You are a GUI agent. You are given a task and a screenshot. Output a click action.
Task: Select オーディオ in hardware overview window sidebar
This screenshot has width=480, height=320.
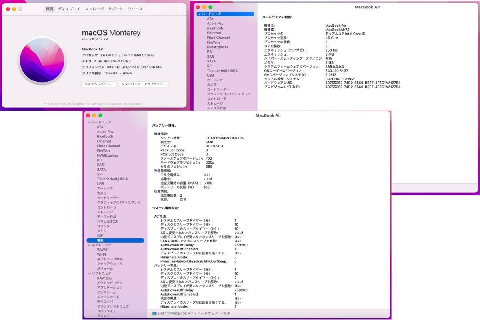[215, 80]
